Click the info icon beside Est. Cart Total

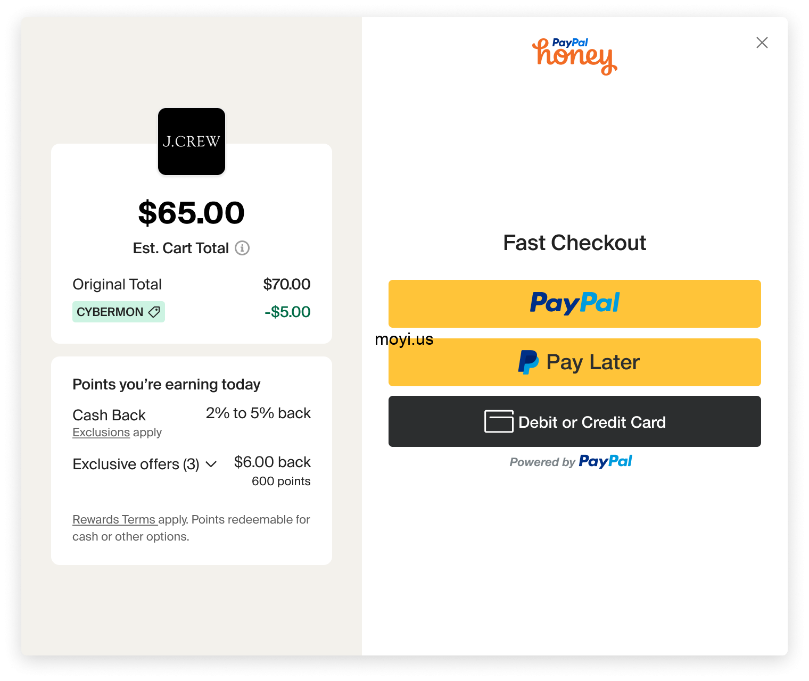[242, 248]
